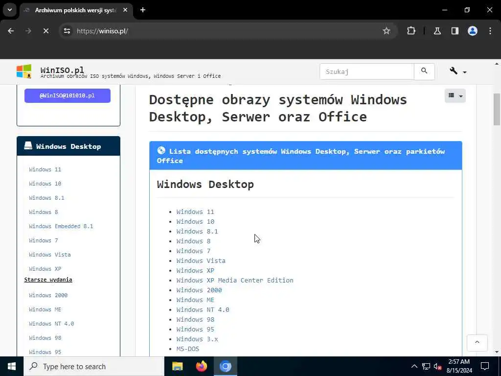Viewport: 501px width, 376px height.
Task: Click Windows XP Media Center Edition link
Action: tap(235, 280)
